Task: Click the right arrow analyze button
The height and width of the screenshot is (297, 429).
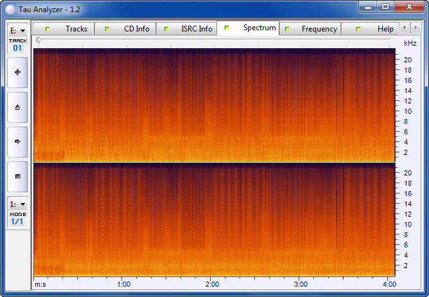Action: tap(17, 141)
